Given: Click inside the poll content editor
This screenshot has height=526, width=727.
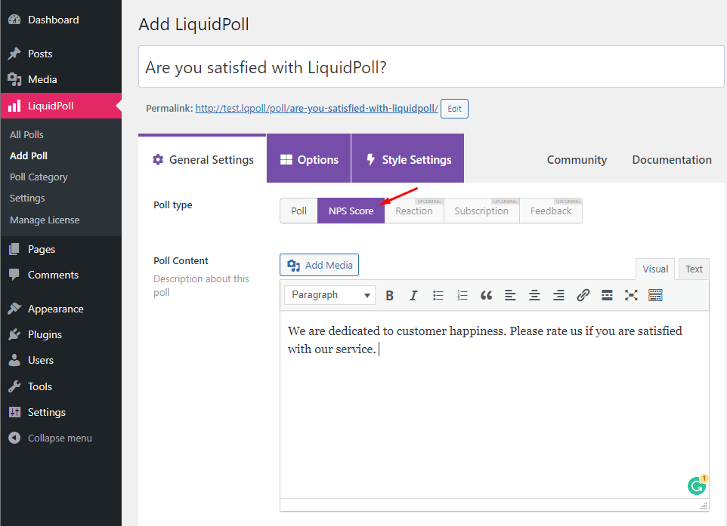Looking at the screenshot, I should (494, 404).
